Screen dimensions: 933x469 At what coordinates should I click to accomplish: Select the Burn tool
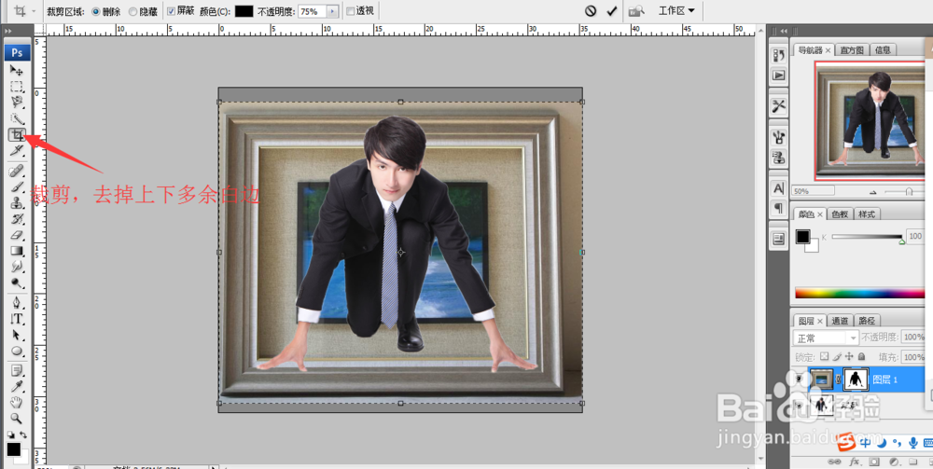tap(17, 283)
